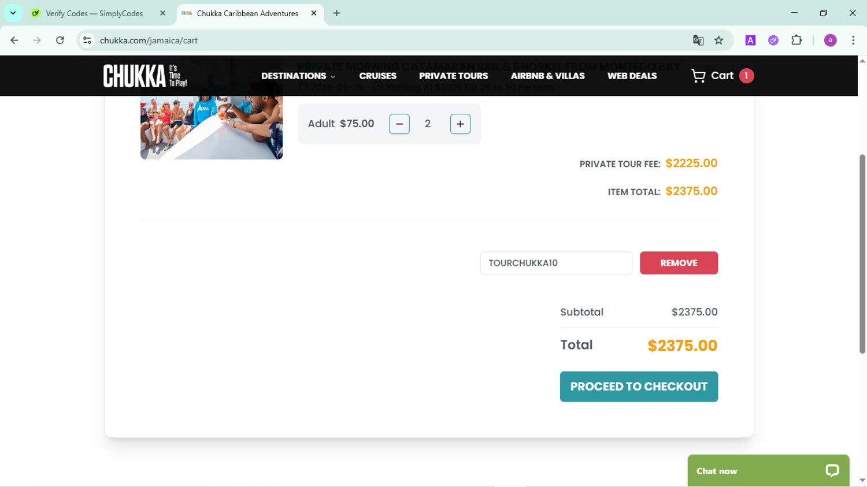Click the chat bubble icon
This screenshot has height=487, width=867.
tap(832, 471)
